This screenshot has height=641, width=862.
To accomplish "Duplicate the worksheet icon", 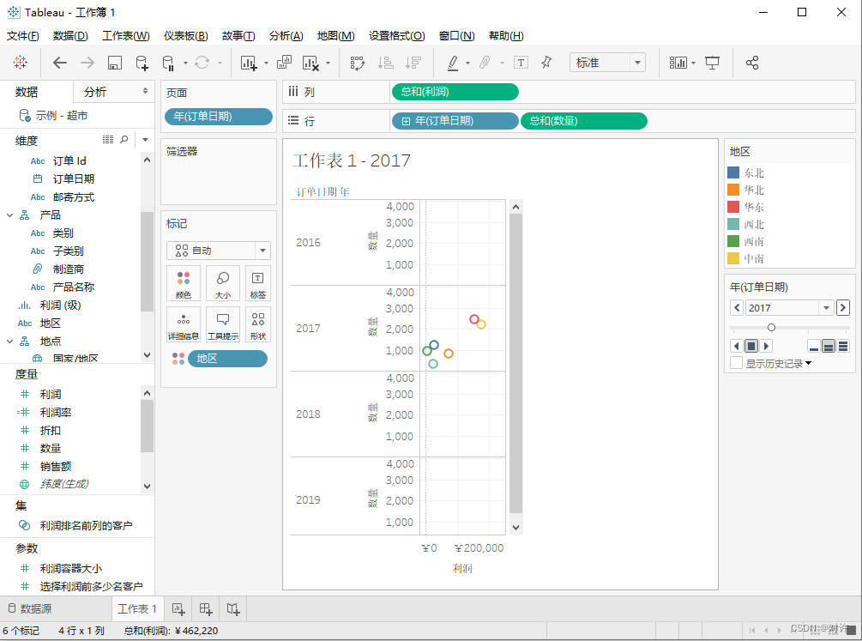I will click(284, 62).
